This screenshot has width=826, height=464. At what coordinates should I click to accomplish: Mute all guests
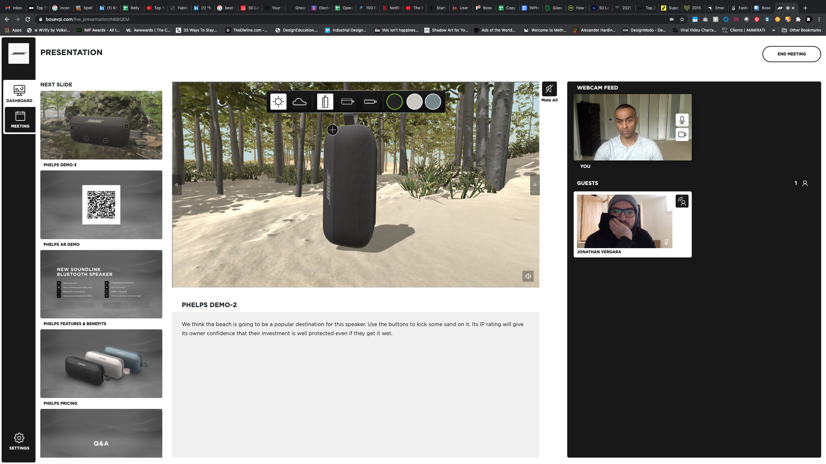549,89
